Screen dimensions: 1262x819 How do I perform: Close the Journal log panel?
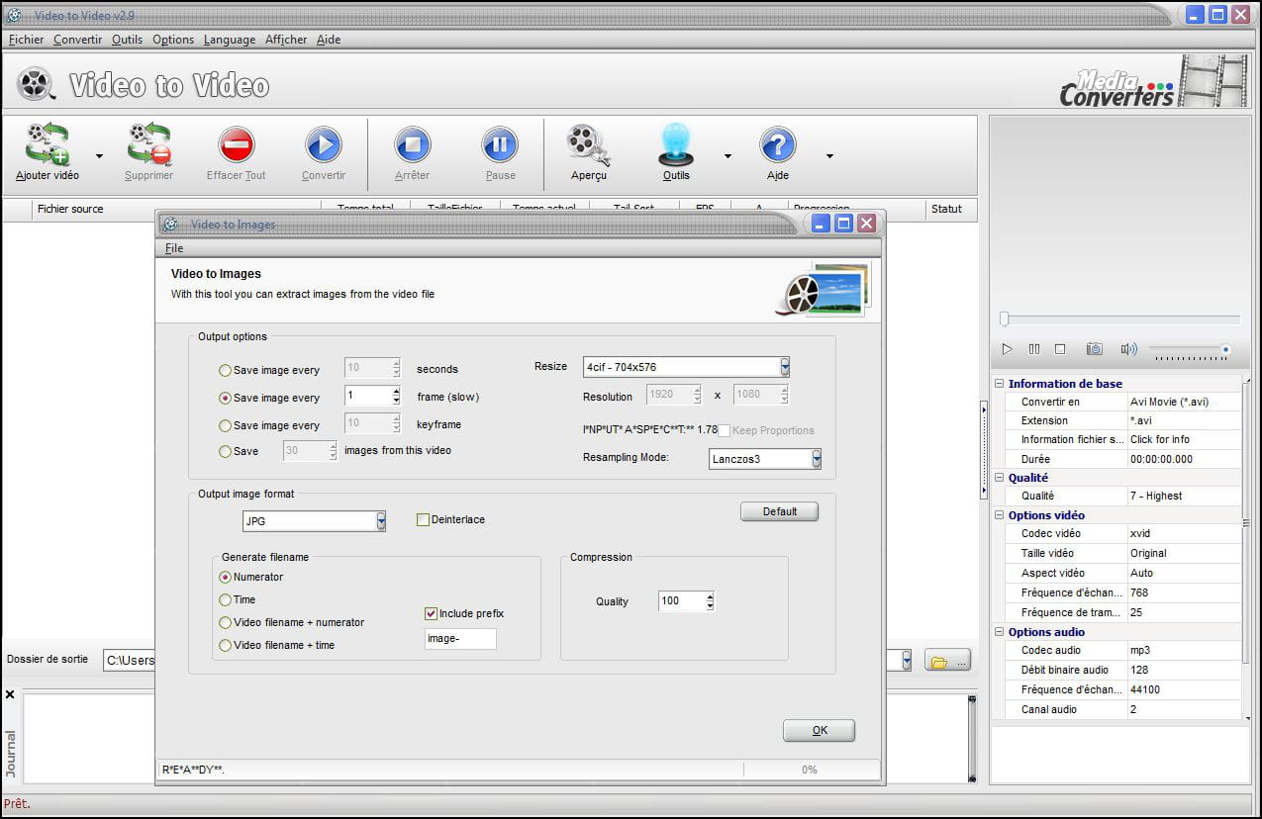point(10,695)
